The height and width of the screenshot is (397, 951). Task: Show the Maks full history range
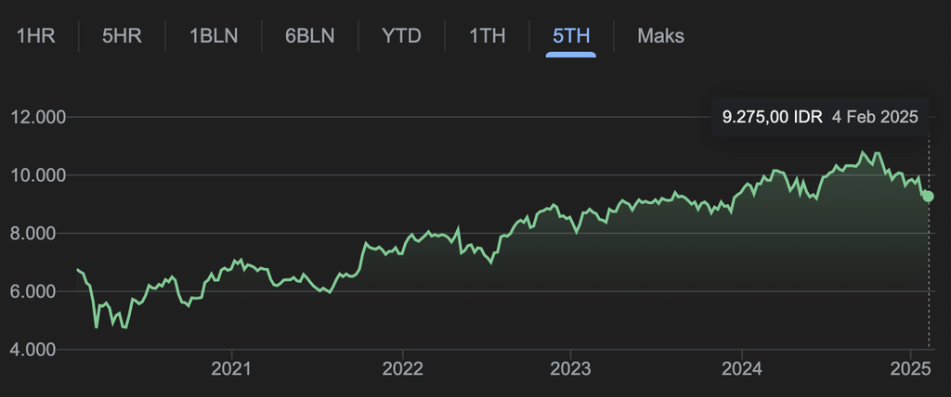tap(660, 36)
